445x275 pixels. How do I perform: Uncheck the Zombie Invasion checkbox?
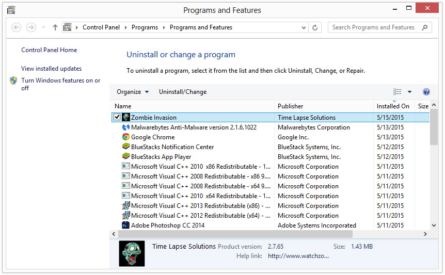(117, 118)
